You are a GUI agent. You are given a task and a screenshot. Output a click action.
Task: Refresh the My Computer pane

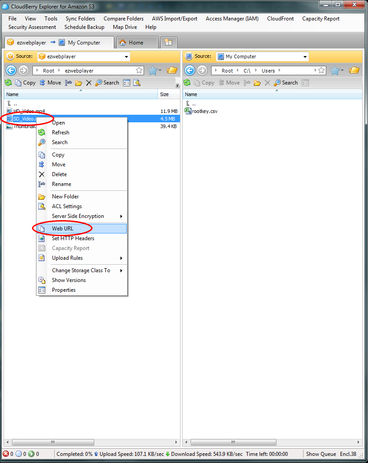187,83
